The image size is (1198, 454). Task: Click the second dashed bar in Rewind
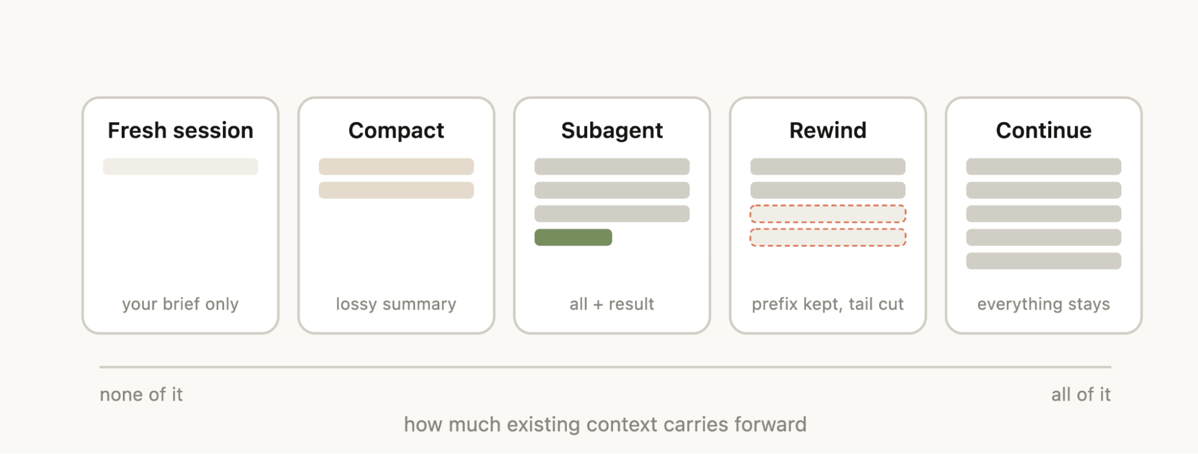point(828,237)
